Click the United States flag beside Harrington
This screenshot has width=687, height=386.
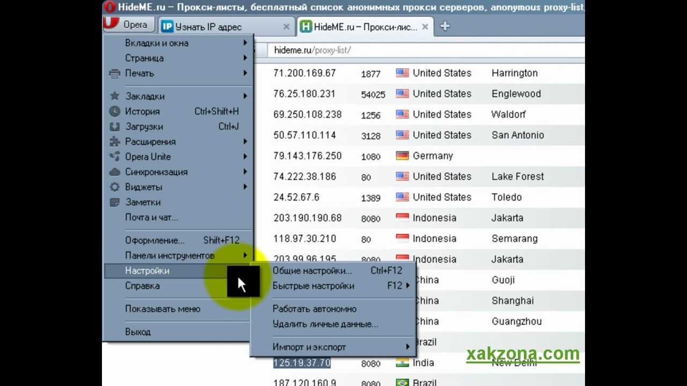(402, 73)
